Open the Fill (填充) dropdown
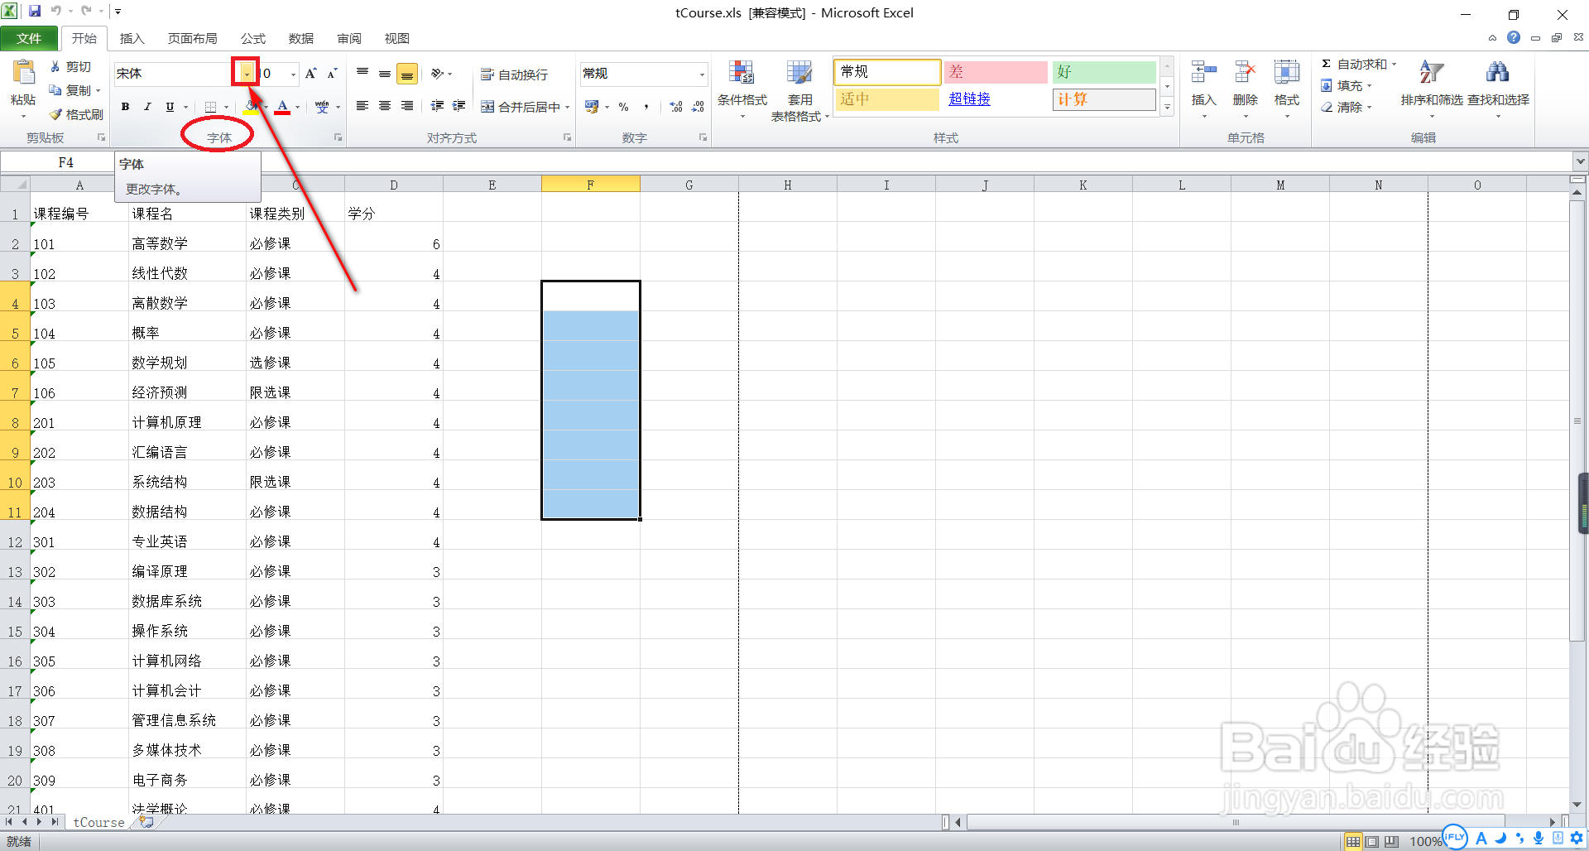Viewport: 1589px width, 851px height. click(1347, 85)
